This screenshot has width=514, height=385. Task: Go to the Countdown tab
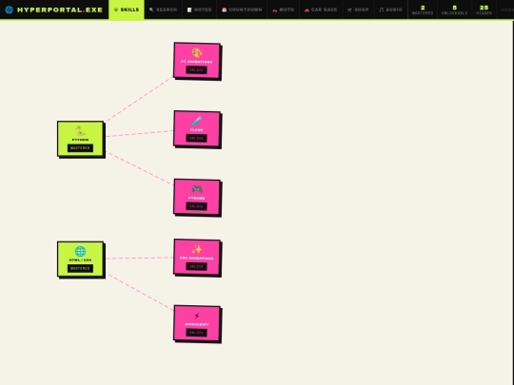pyautogui.click(x=242, y=10)
